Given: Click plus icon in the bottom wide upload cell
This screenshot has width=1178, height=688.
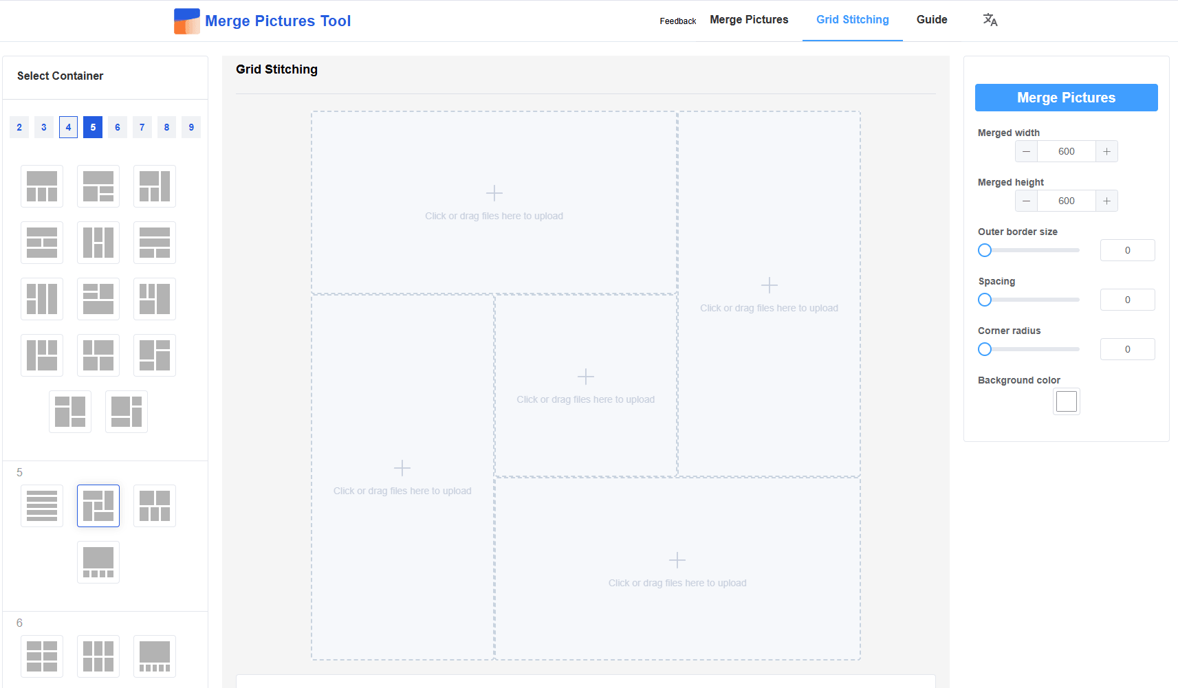Looking at the screenshot, I should point(677,560).
